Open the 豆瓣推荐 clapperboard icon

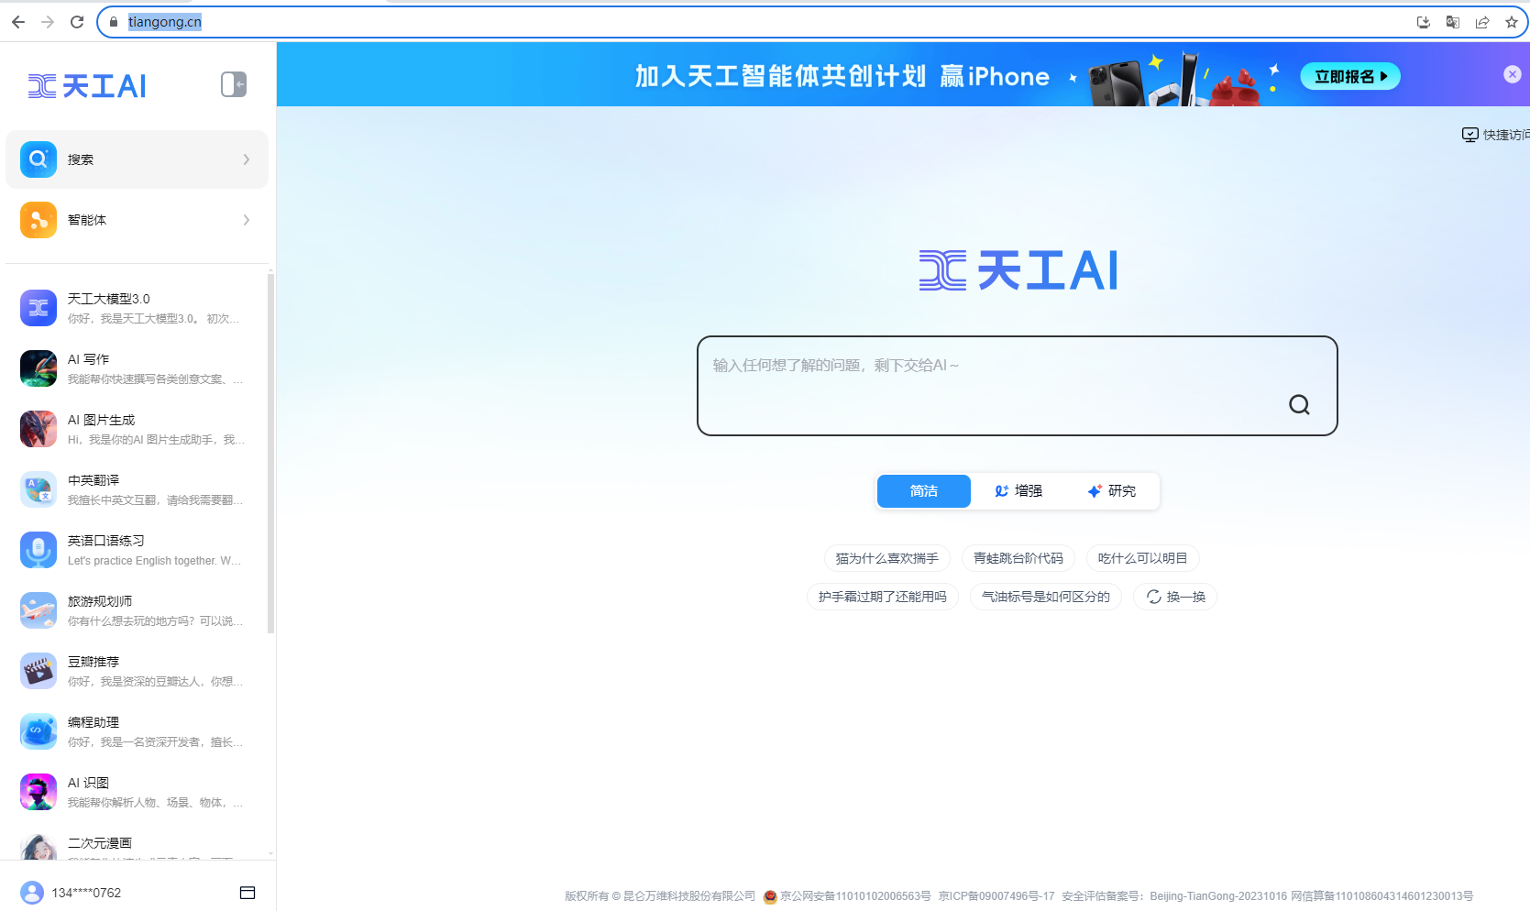click(x=39, y=671)
